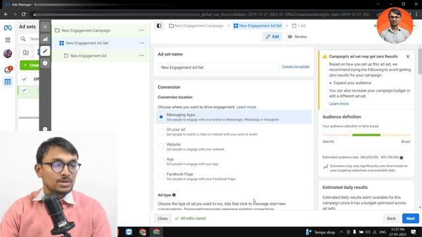Switch to Edit mode
The width and height of the screenshot is (422, 237).
click(x=272, y=37)
